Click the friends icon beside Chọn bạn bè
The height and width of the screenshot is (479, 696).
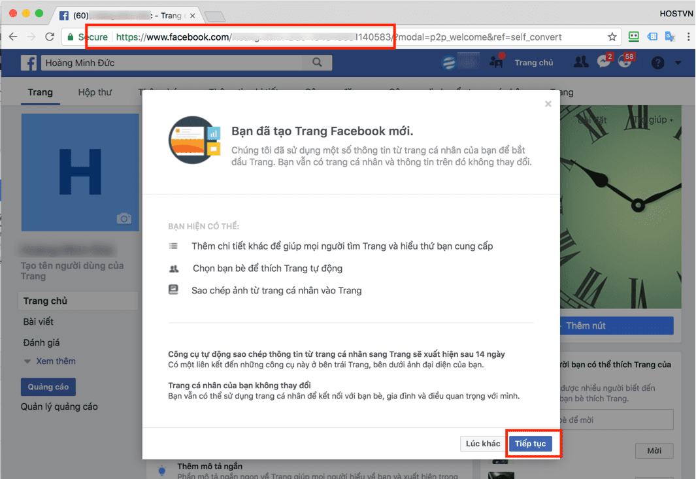174,269
